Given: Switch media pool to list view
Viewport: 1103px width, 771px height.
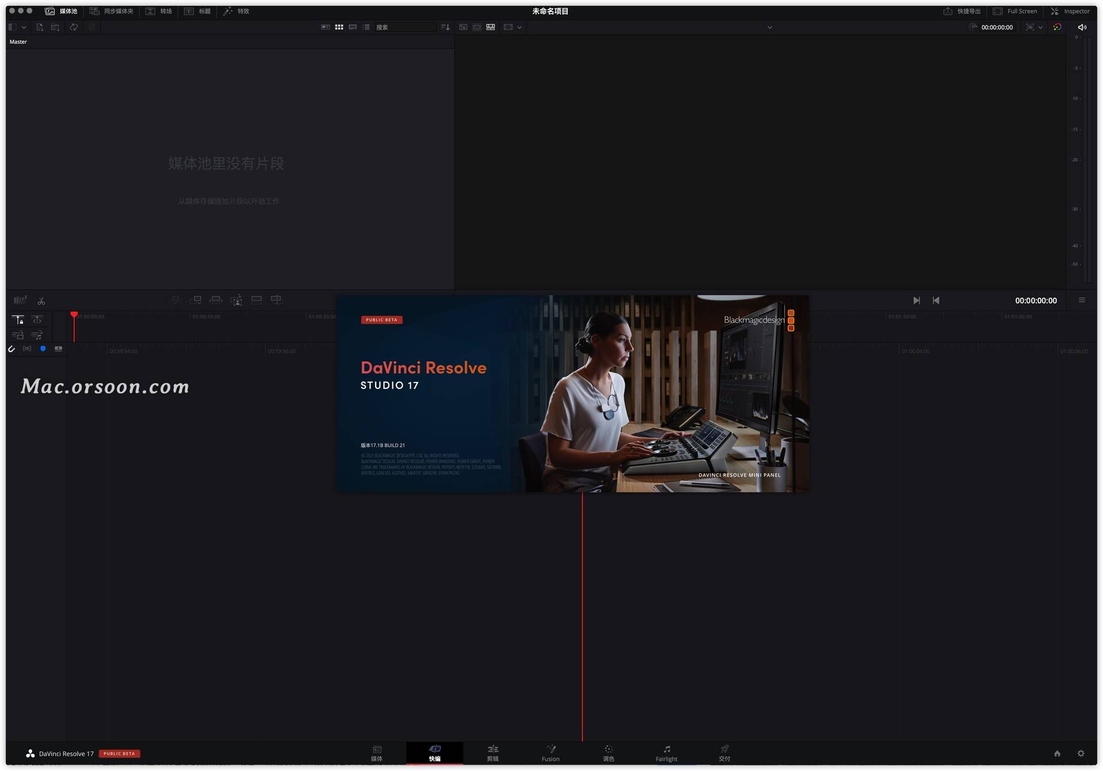Looking at the screenshot, I should pos(366,27).
